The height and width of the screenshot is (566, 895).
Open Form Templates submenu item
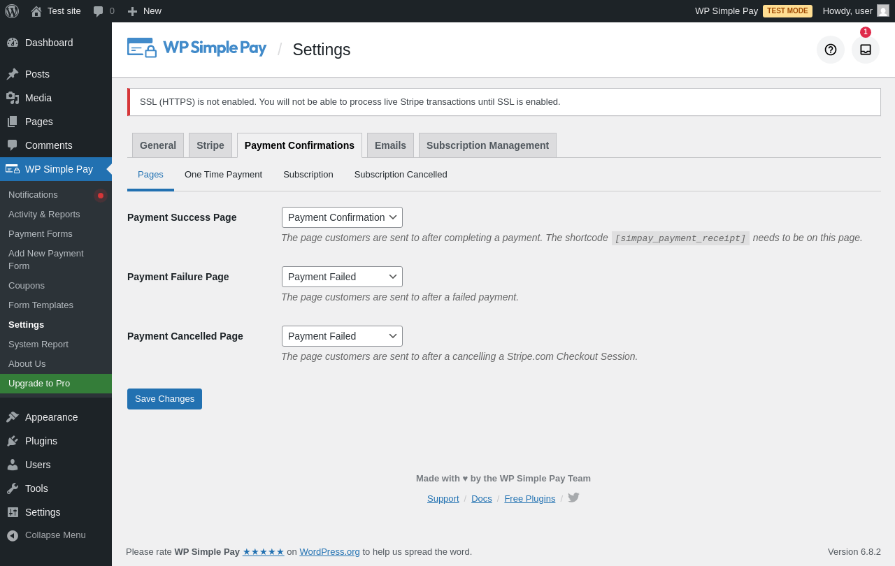(56, 305)
